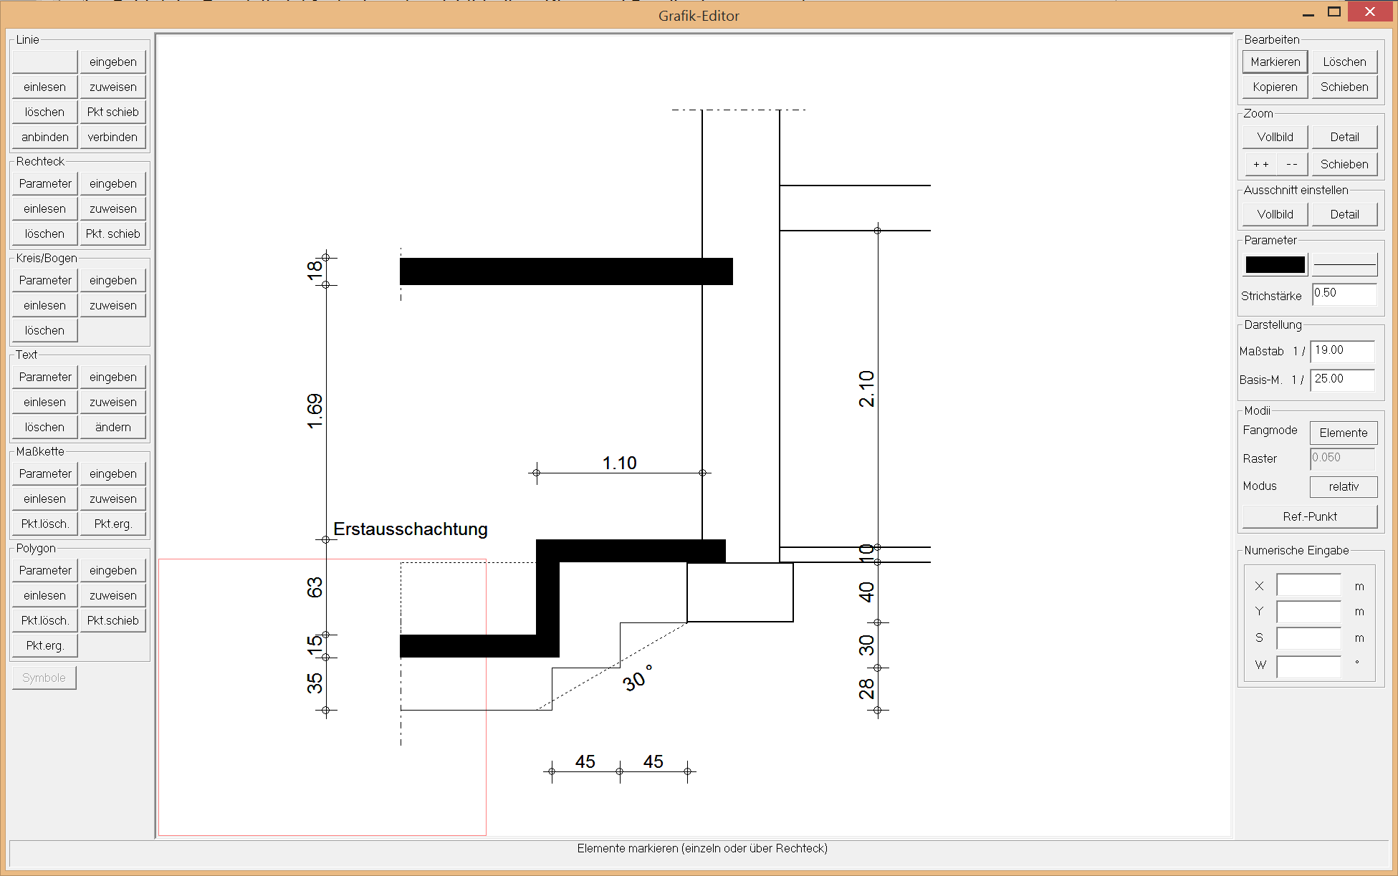
Task: Click Detail under Ausschnitt einstellen
Action: pos(1344,214)
